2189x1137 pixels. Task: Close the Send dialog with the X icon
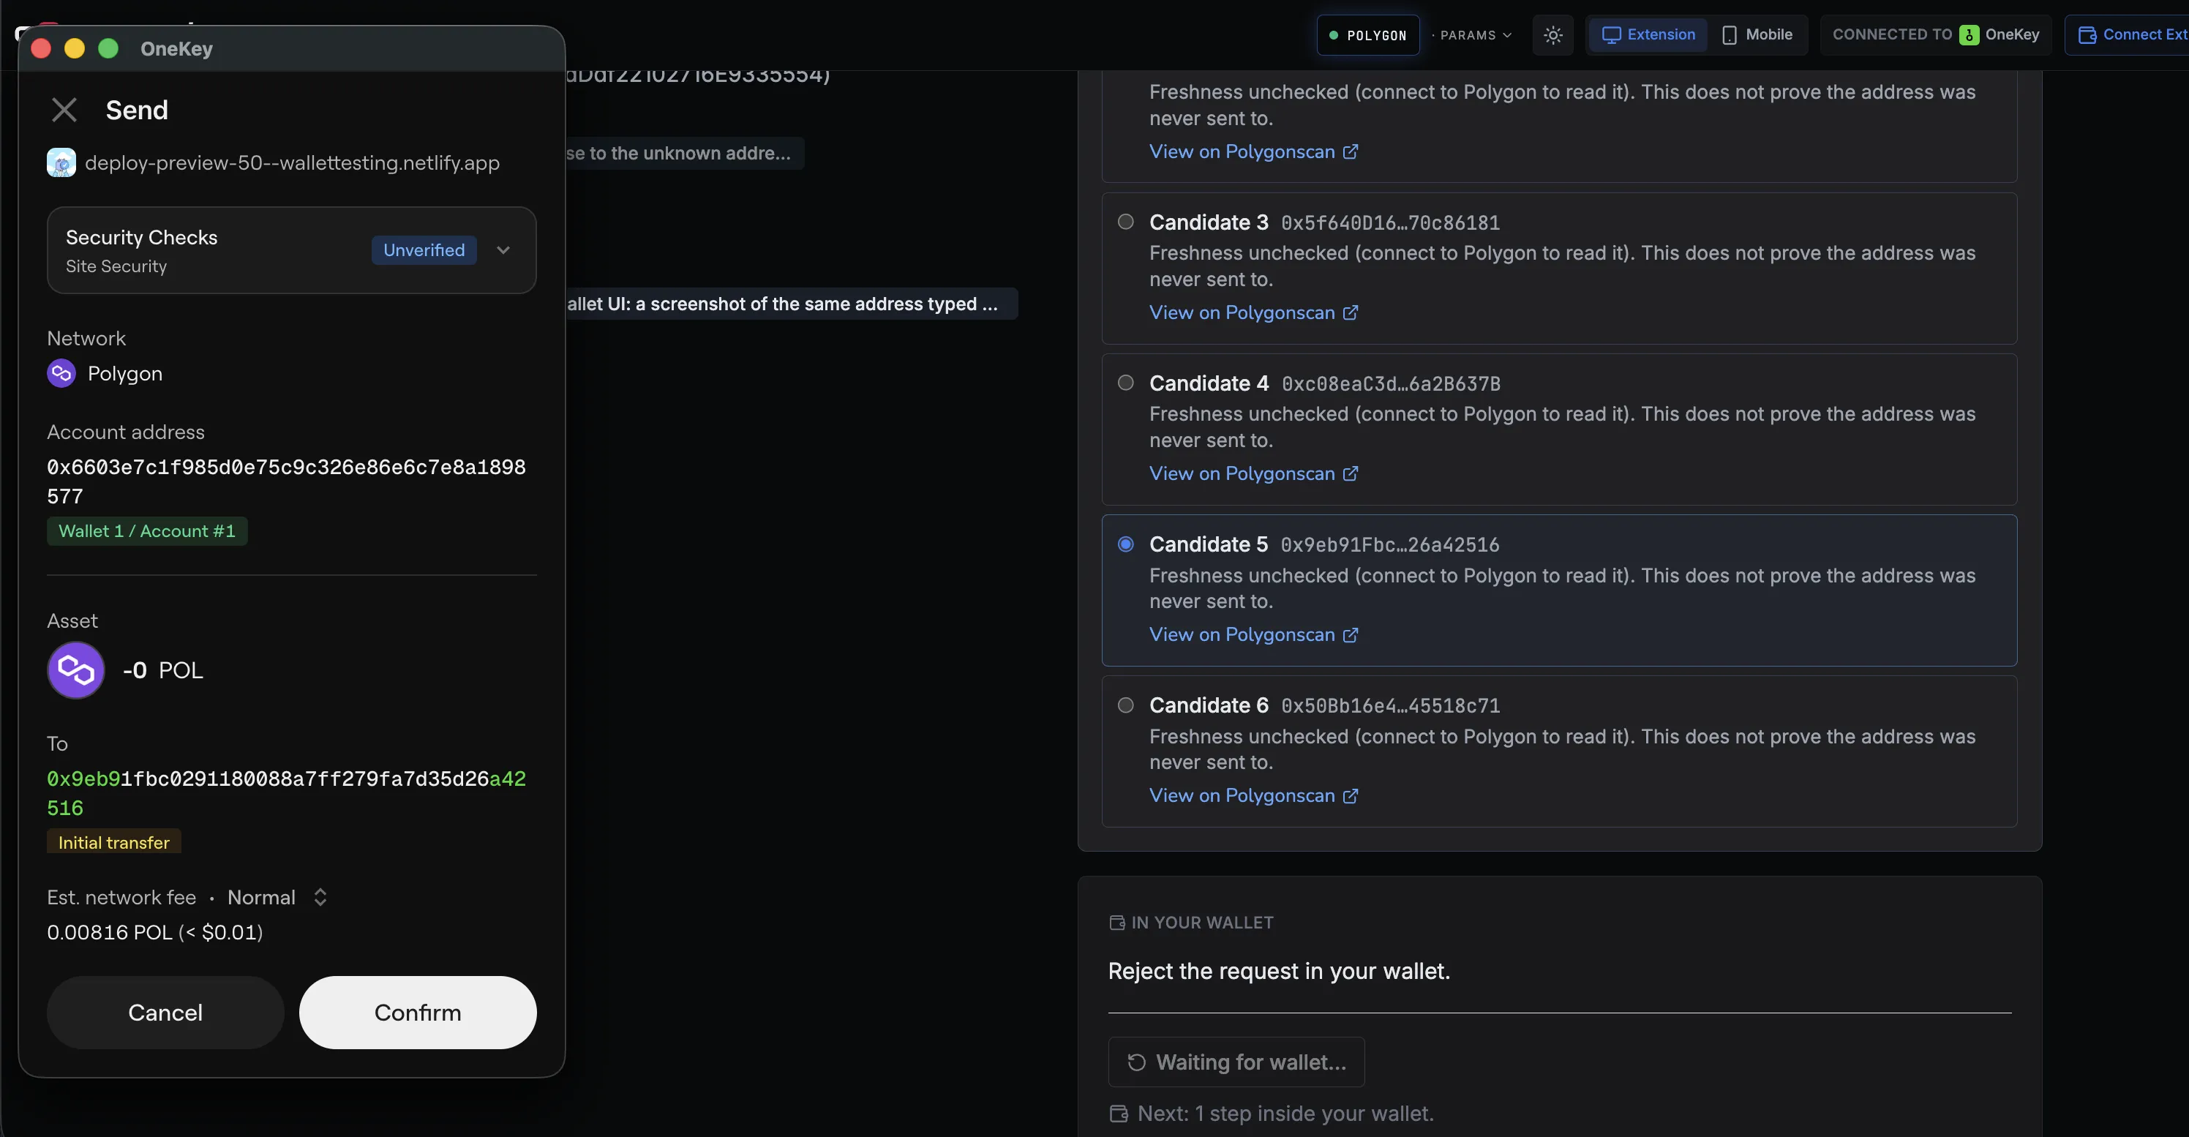click(64, 110)
